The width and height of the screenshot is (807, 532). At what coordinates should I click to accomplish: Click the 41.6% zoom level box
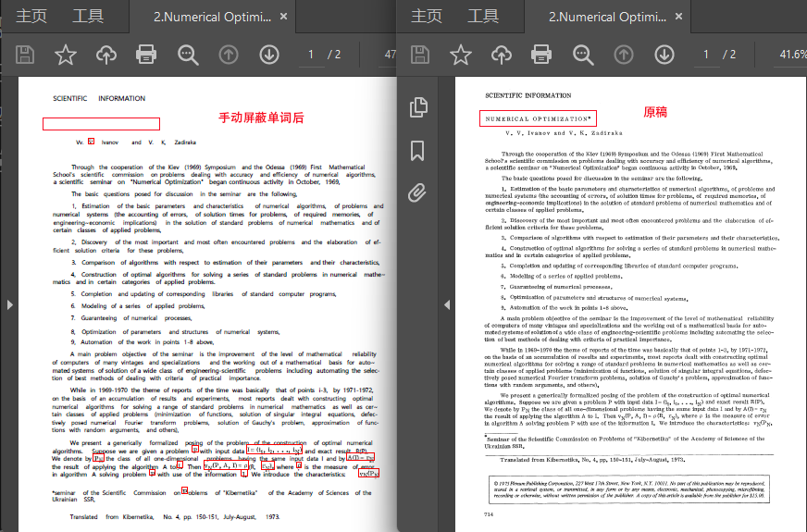(x=791, y=55)
